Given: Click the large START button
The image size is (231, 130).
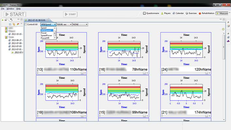Looking at the screenshot, I should point(15,14).
